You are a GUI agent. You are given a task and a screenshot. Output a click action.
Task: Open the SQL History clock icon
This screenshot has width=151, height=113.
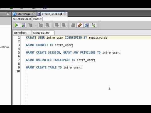point(87,25)
